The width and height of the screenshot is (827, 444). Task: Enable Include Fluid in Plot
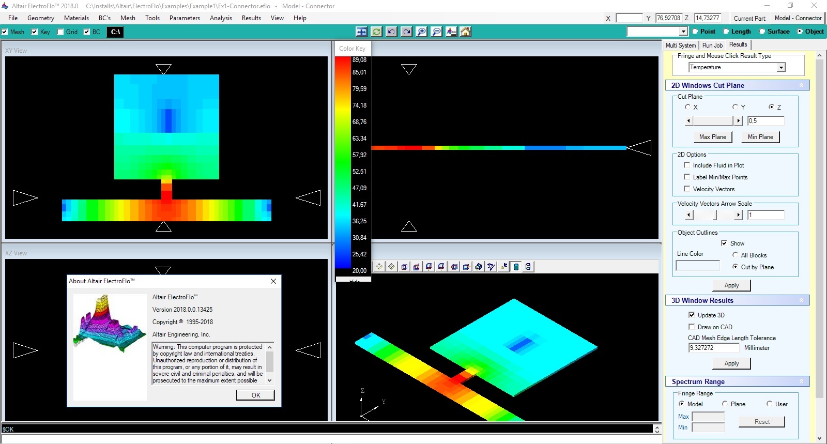[x=687, y=165]
